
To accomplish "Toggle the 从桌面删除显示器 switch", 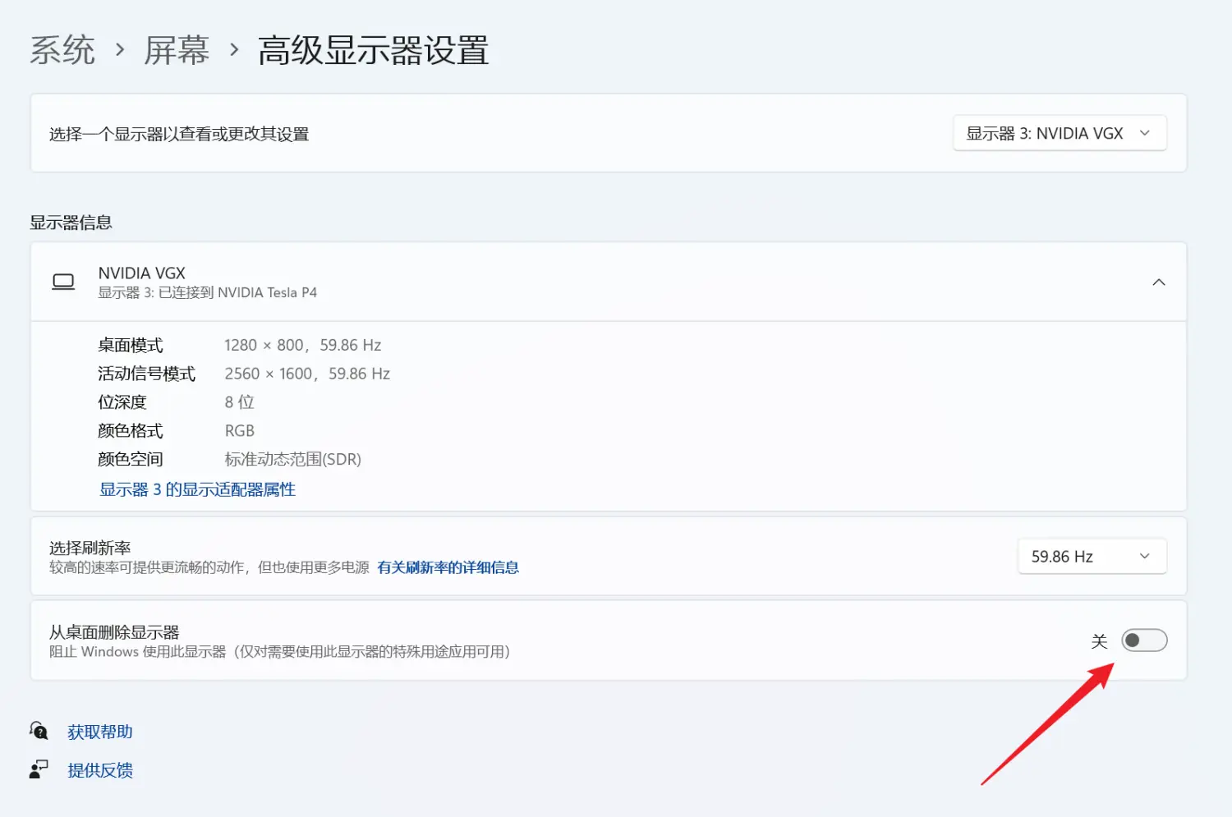I will coord(1143,640).
